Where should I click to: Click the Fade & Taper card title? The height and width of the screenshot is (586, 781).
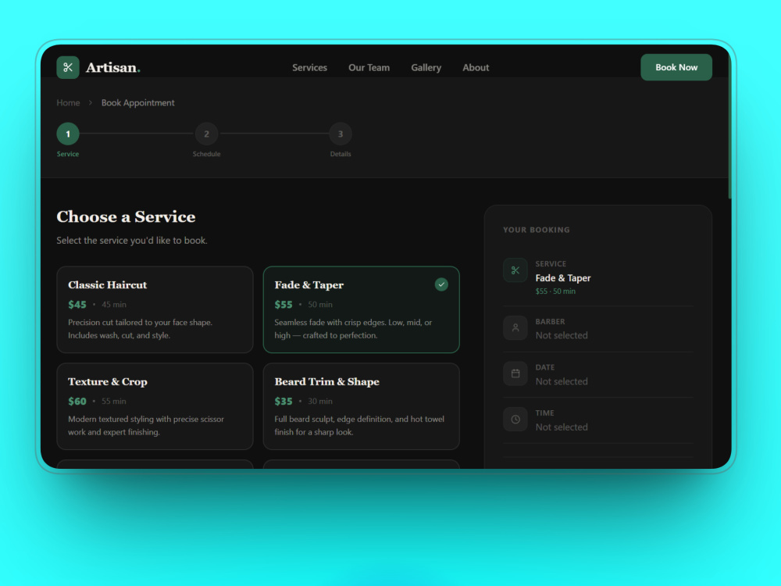point(308,285)
